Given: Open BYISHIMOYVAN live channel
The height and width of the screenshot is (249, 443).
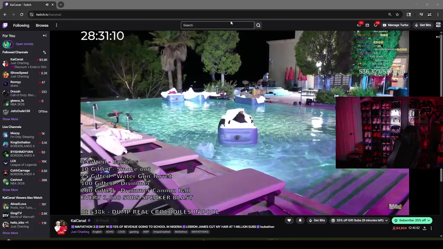Looking at the screenshot, I should click(25, 154).
